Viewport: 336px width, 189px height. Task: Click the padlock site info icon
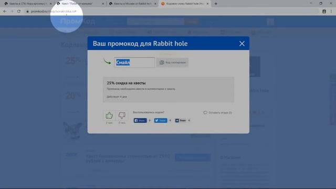27,12
